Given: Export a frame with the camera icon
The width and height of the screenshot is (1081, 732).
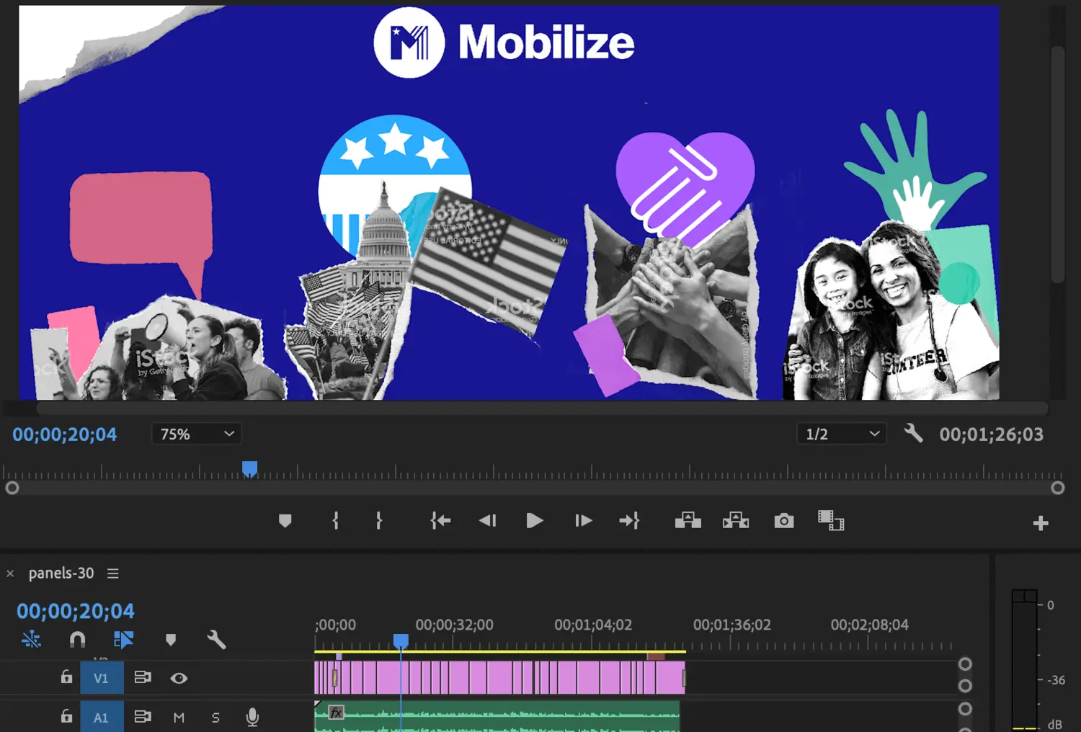Looking at the screenshot, I should pos(784,520).
